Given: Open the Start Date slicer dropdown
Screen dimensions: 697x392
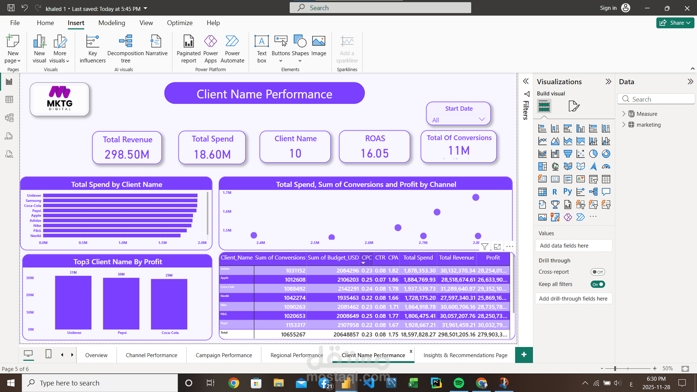Looking at the screenshot, I should pos(482,119).
